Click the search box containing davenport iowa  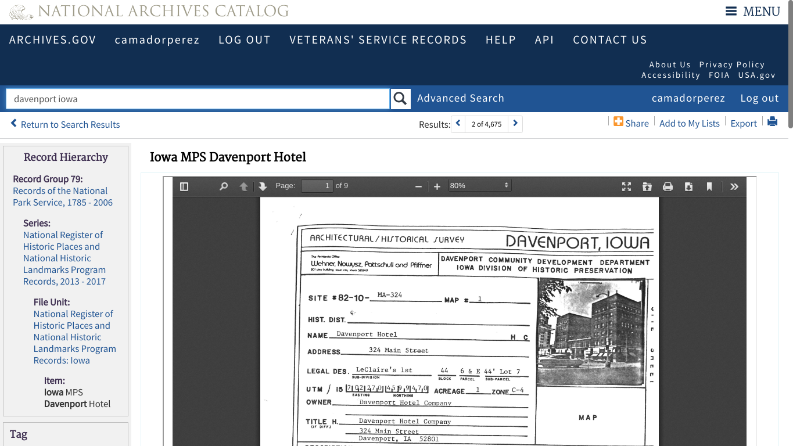pos(198,99)
